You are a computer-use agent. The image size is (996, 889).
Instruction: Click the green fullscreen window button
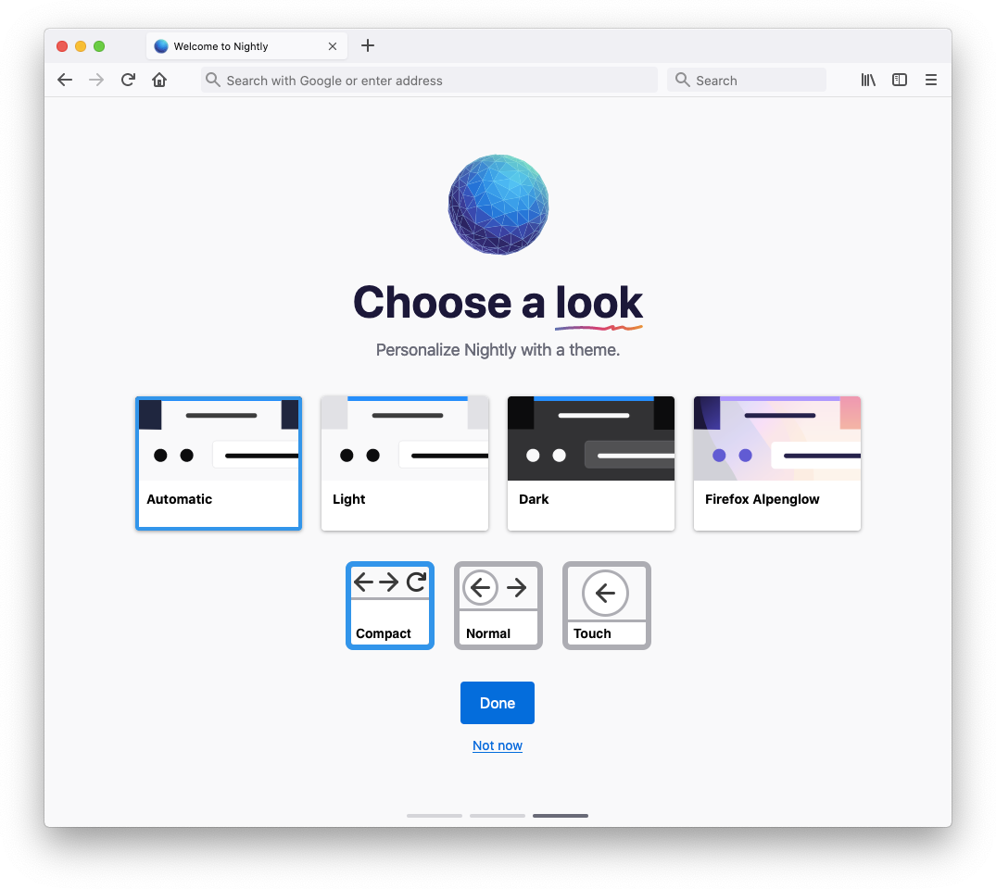click(99, 46)
